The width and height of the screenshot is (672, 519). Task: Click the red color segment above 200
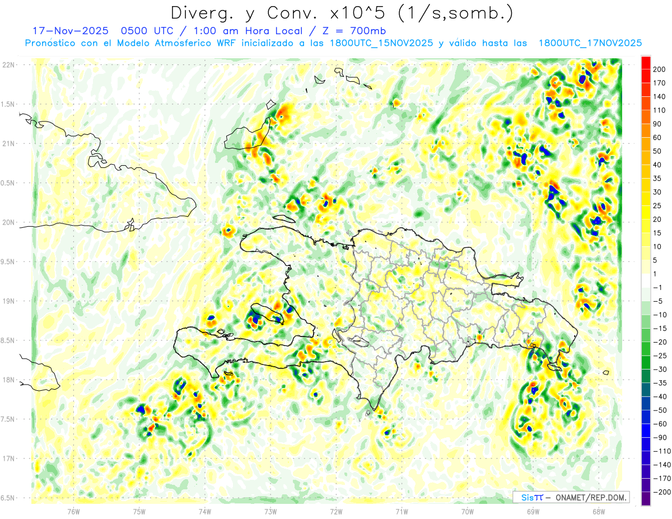pos(646,62)
